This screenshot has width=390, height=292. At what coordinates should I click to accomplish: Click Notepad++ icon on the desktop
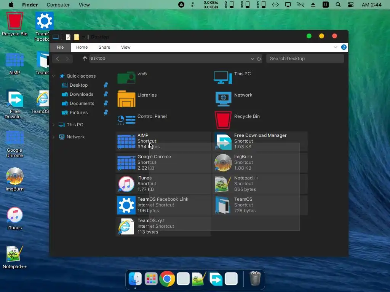click(15, 257)
